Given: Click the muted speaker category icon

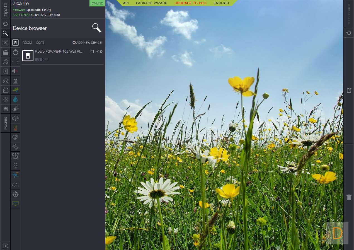Looking at the screenshot, I should 15,71.
